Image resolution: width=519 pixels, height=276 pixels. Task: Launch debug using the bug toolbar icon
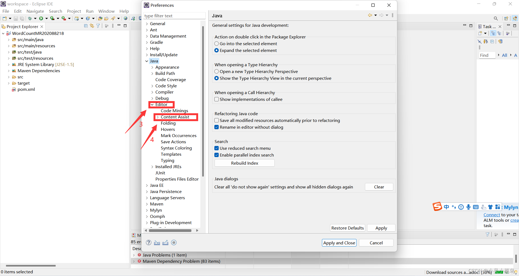pyautogui.click(x=30, y=18)
